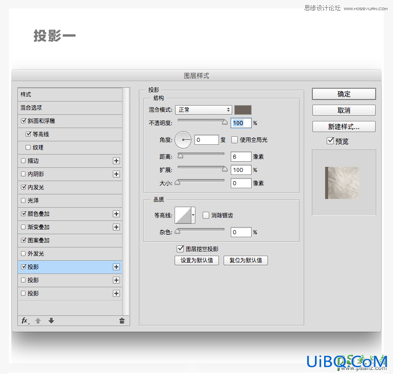
Task: Click the effects list scrollbar
Action: pyautogui.click(x=126, y=202)
